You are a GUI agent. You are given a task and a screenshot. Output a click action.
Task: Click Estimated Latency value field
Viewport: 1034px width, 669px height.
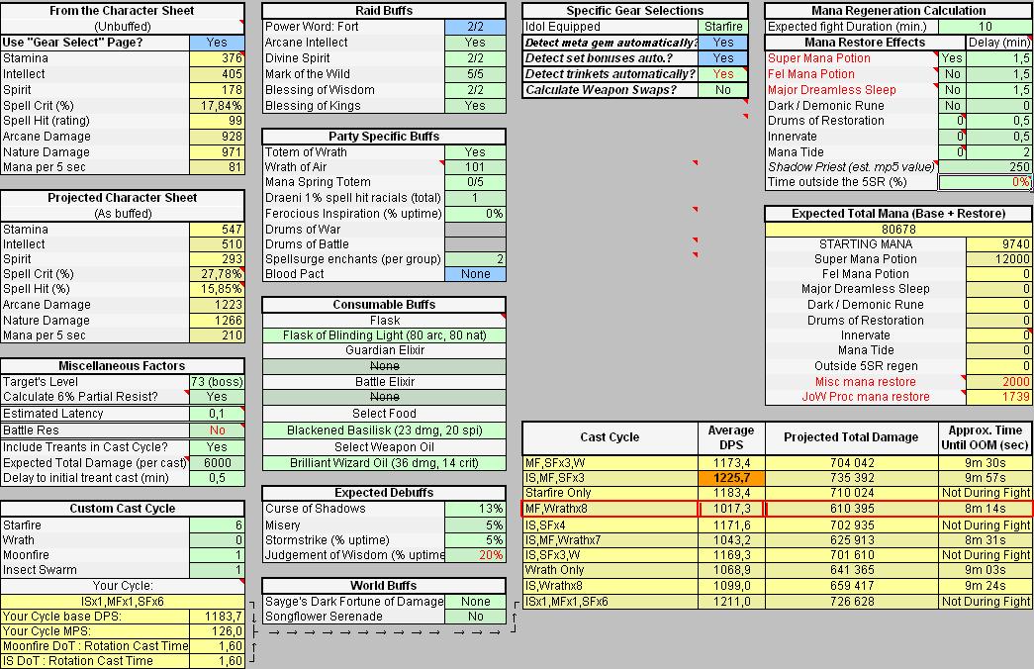217,414
